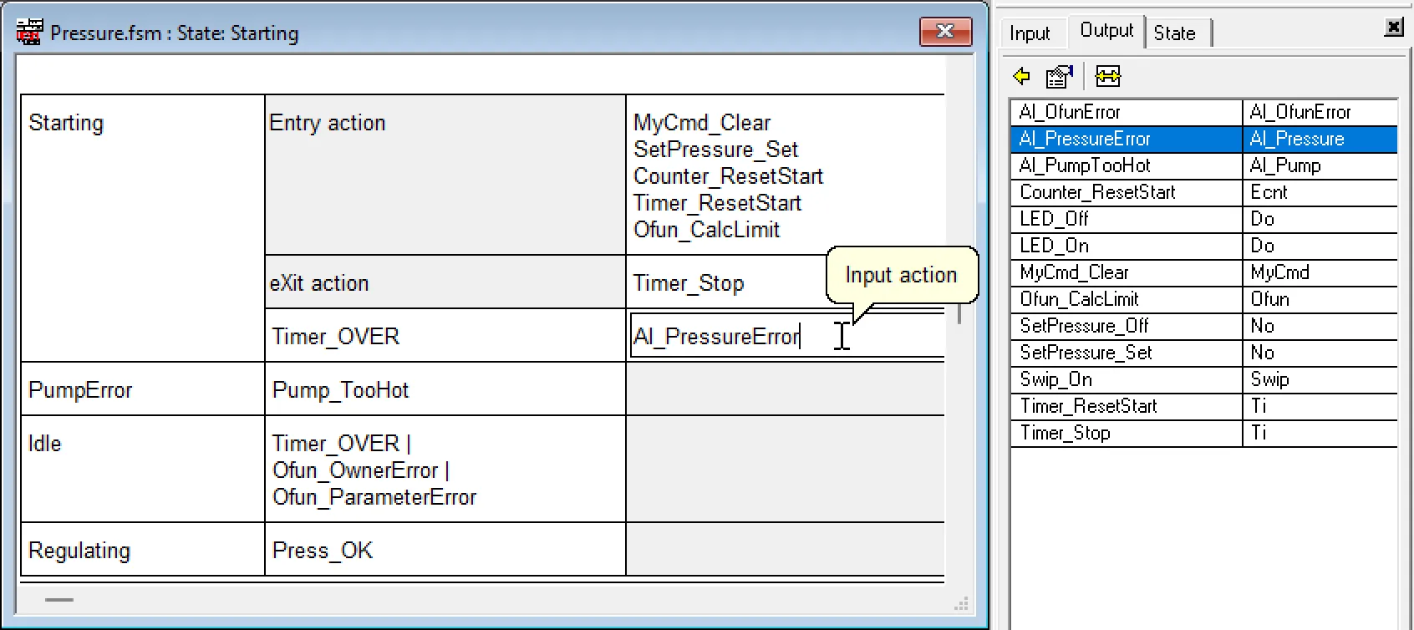
Task: Click the vertical scrollbar thumb of table
Action: pos(959,314)
